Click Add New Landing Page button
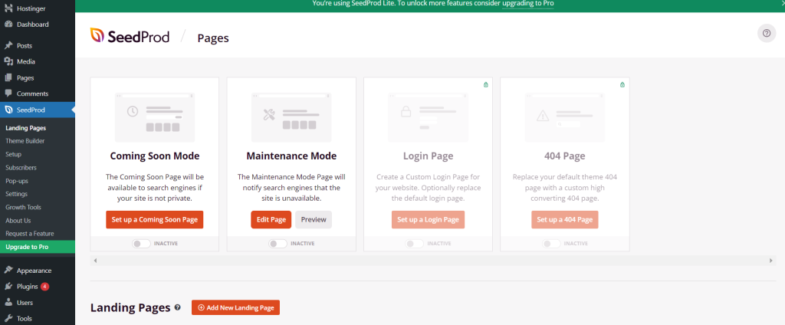 (235, 307)
